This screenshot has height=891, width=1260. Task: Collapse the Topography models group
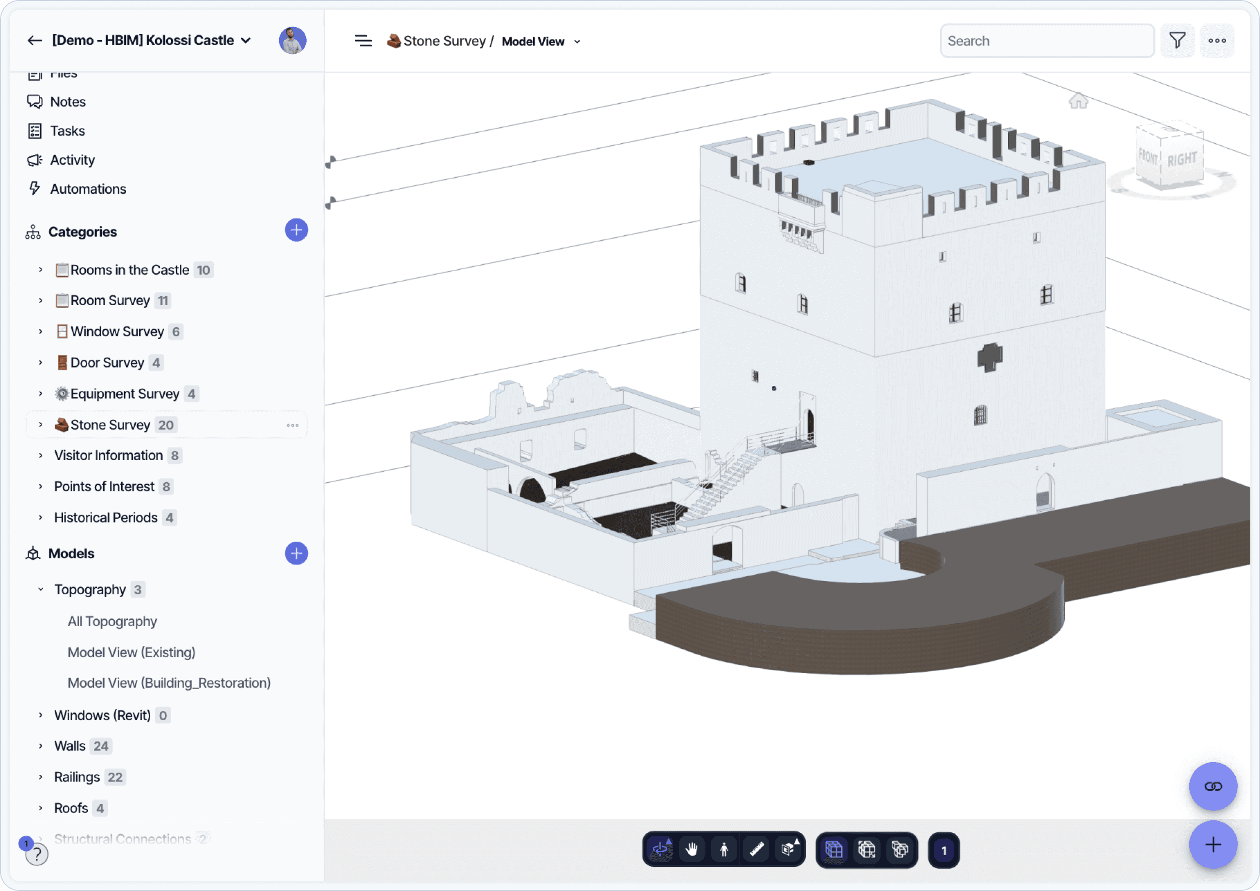(x=41, y=589)
